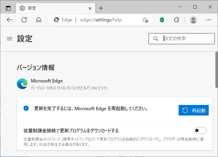
Task: Open the profile avatar menu
Action: tap(193, 20)
